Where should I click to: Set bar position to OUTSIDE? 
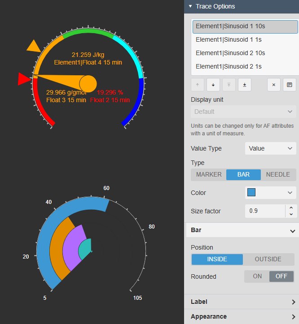tap(268, 259)
